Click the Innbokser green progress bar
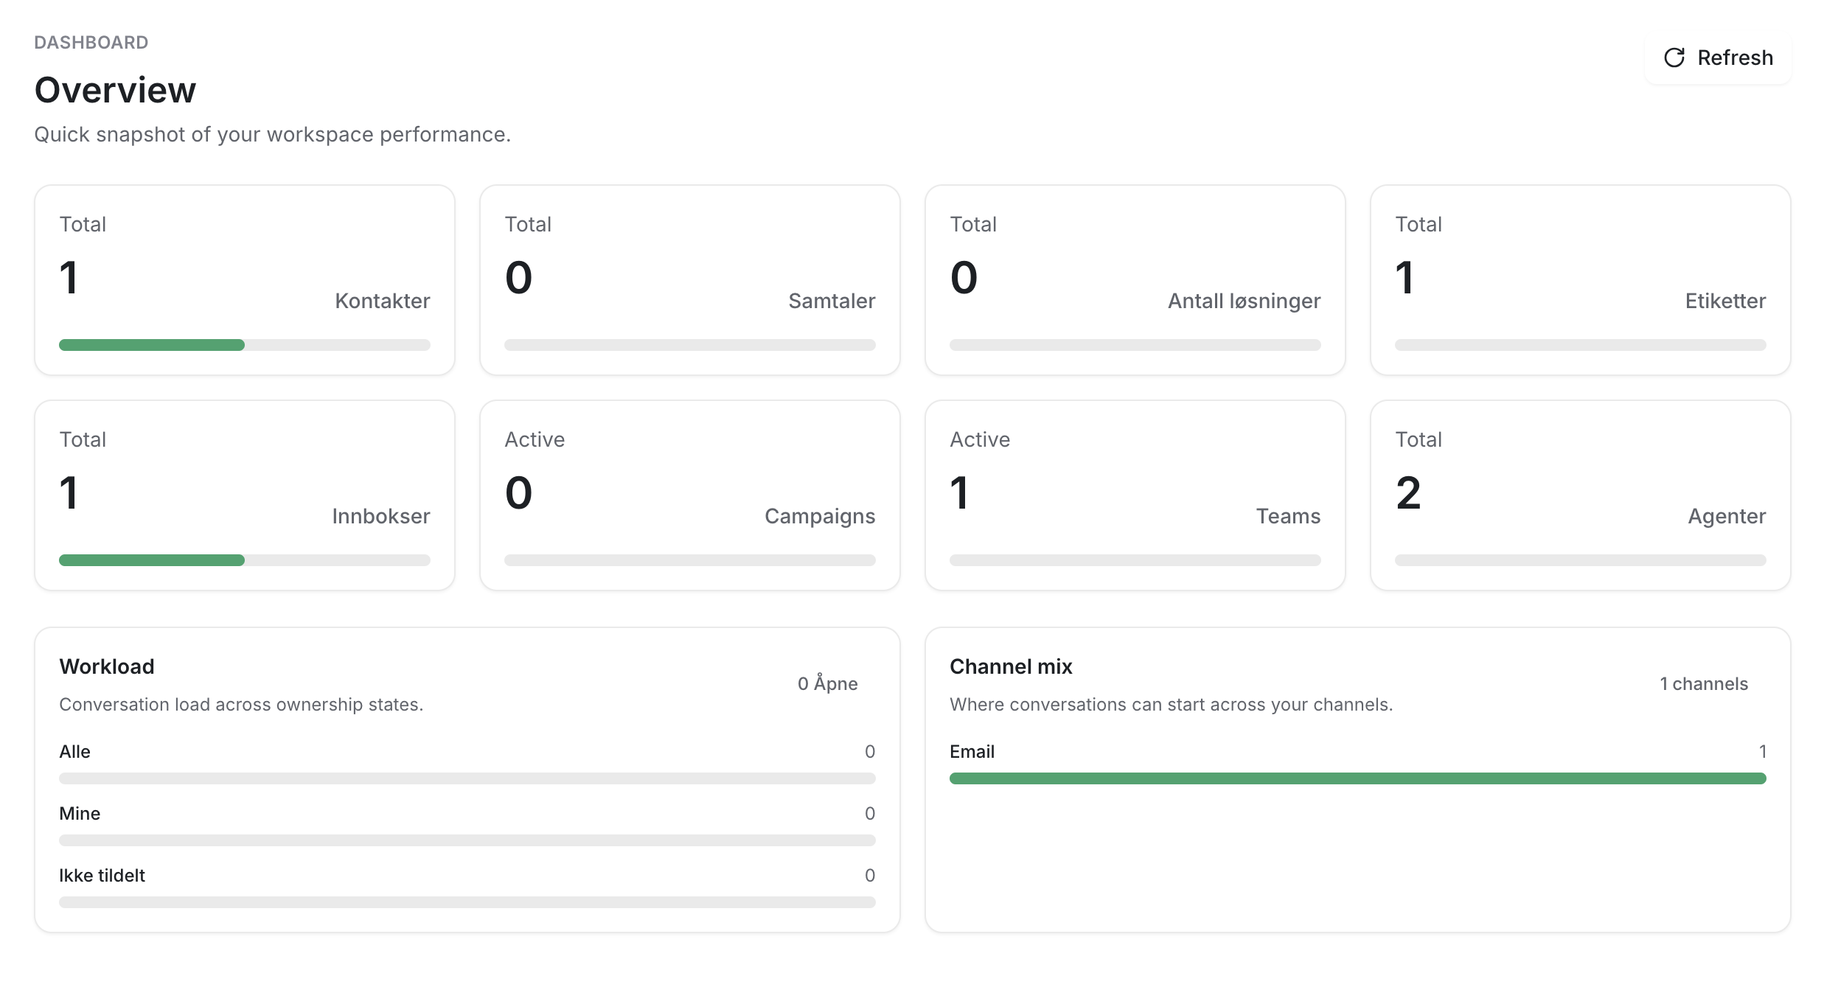This screenshot has height=1004, width=1824. [152, 560]
